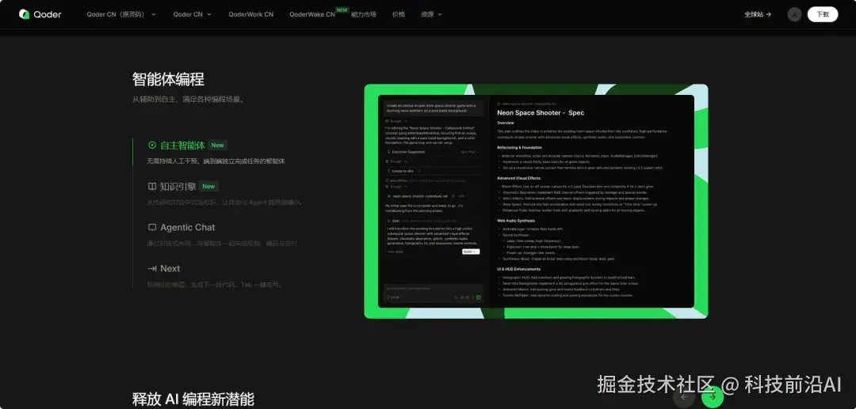The height and width of the screenshot is (409, 856).
Task: Click the 智能体编程 section heading
Action: [168, 80]
